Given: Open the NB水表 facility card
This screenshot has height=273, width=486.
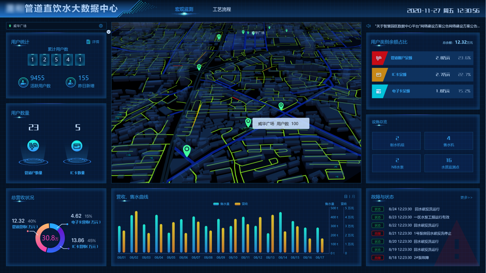Looking at the screenshot, I should (396, 163).
